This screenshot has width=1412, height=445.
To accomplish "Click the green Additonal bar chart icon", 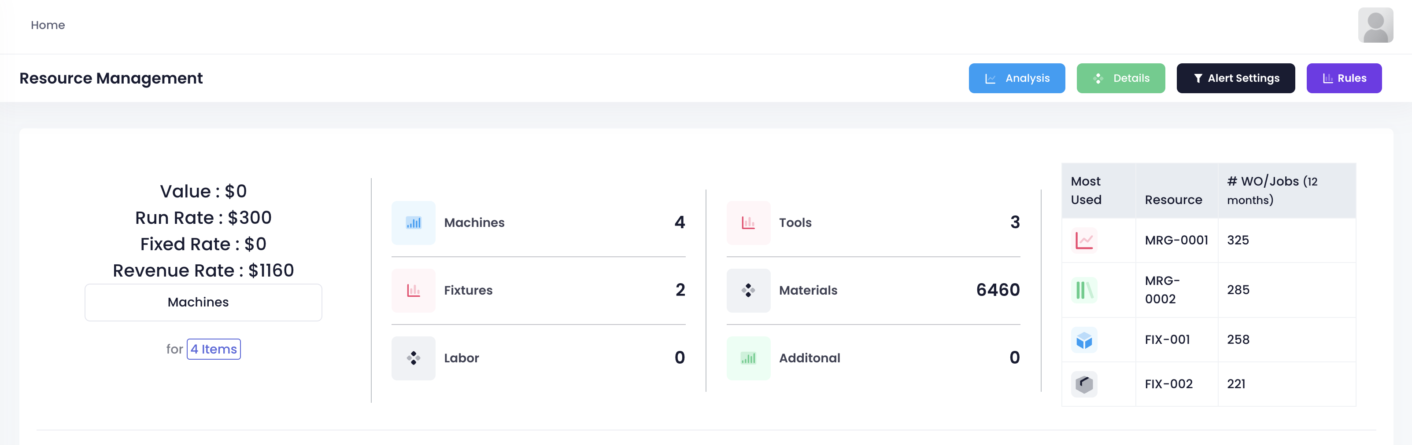I will (x=748, y=358).
